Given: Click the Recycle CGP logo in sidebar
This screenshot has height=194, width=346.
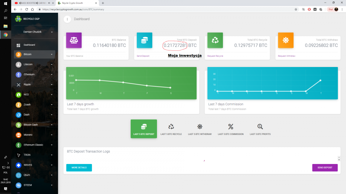Looking at the screenshot, I should (18, 19).
